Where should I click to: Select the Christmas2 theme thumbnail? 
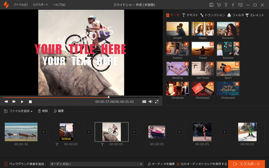(203, 89)
